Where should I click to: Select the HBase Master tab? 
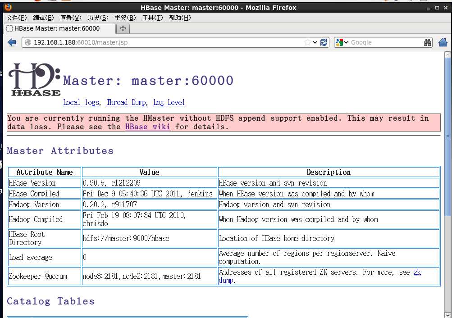(x=59, y=28)
